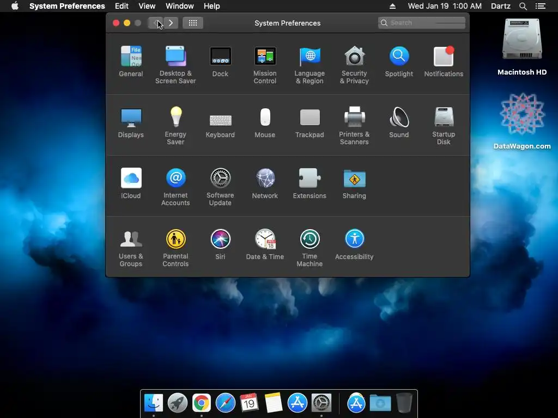Click System Preferences gear in Dock
The image size is (558, 418).
(322, 403)
